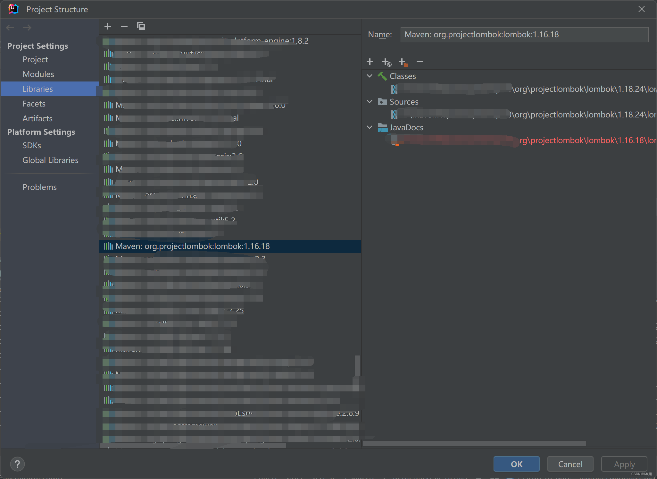Switch to Modules in Project Settings
Image resolution: width=657 pixels, height=479 pixels.
point(38,74)
